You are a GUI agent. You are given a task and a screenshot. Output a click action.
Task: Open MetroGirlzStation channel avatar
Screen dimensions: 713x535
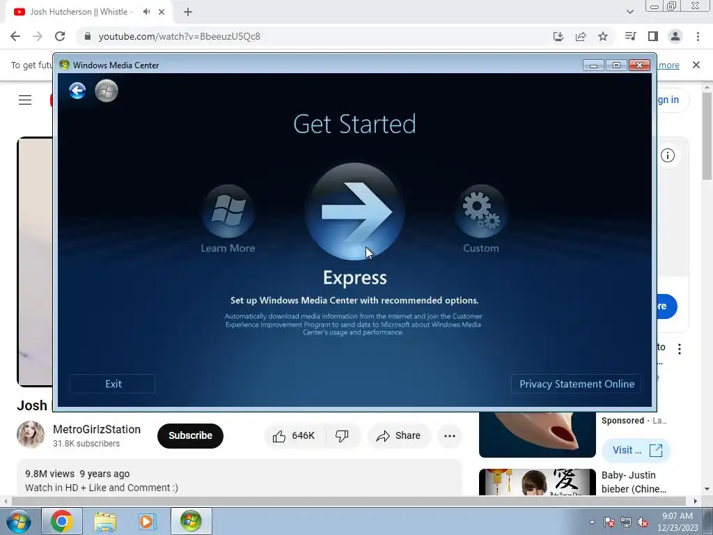point(31,435)
